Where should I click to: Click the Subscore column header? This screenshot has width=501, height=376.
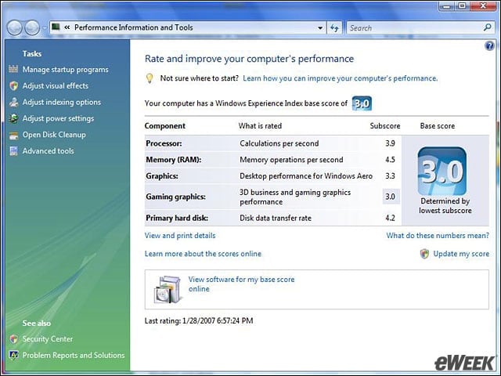[x=385, y=126]
